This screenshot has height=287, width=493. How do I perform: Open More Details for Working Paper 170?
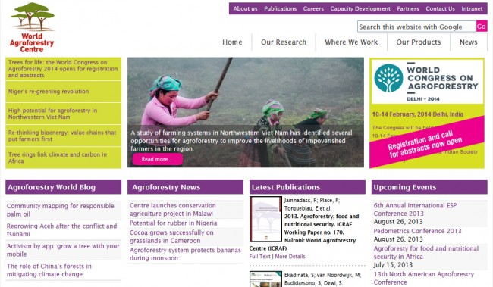(x=290, y=257)
